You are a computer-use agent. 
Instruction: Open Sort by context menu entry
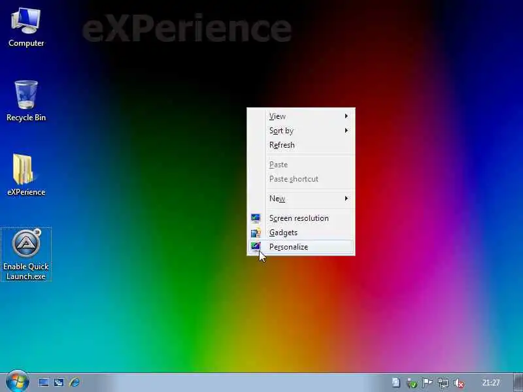[301, 130]
